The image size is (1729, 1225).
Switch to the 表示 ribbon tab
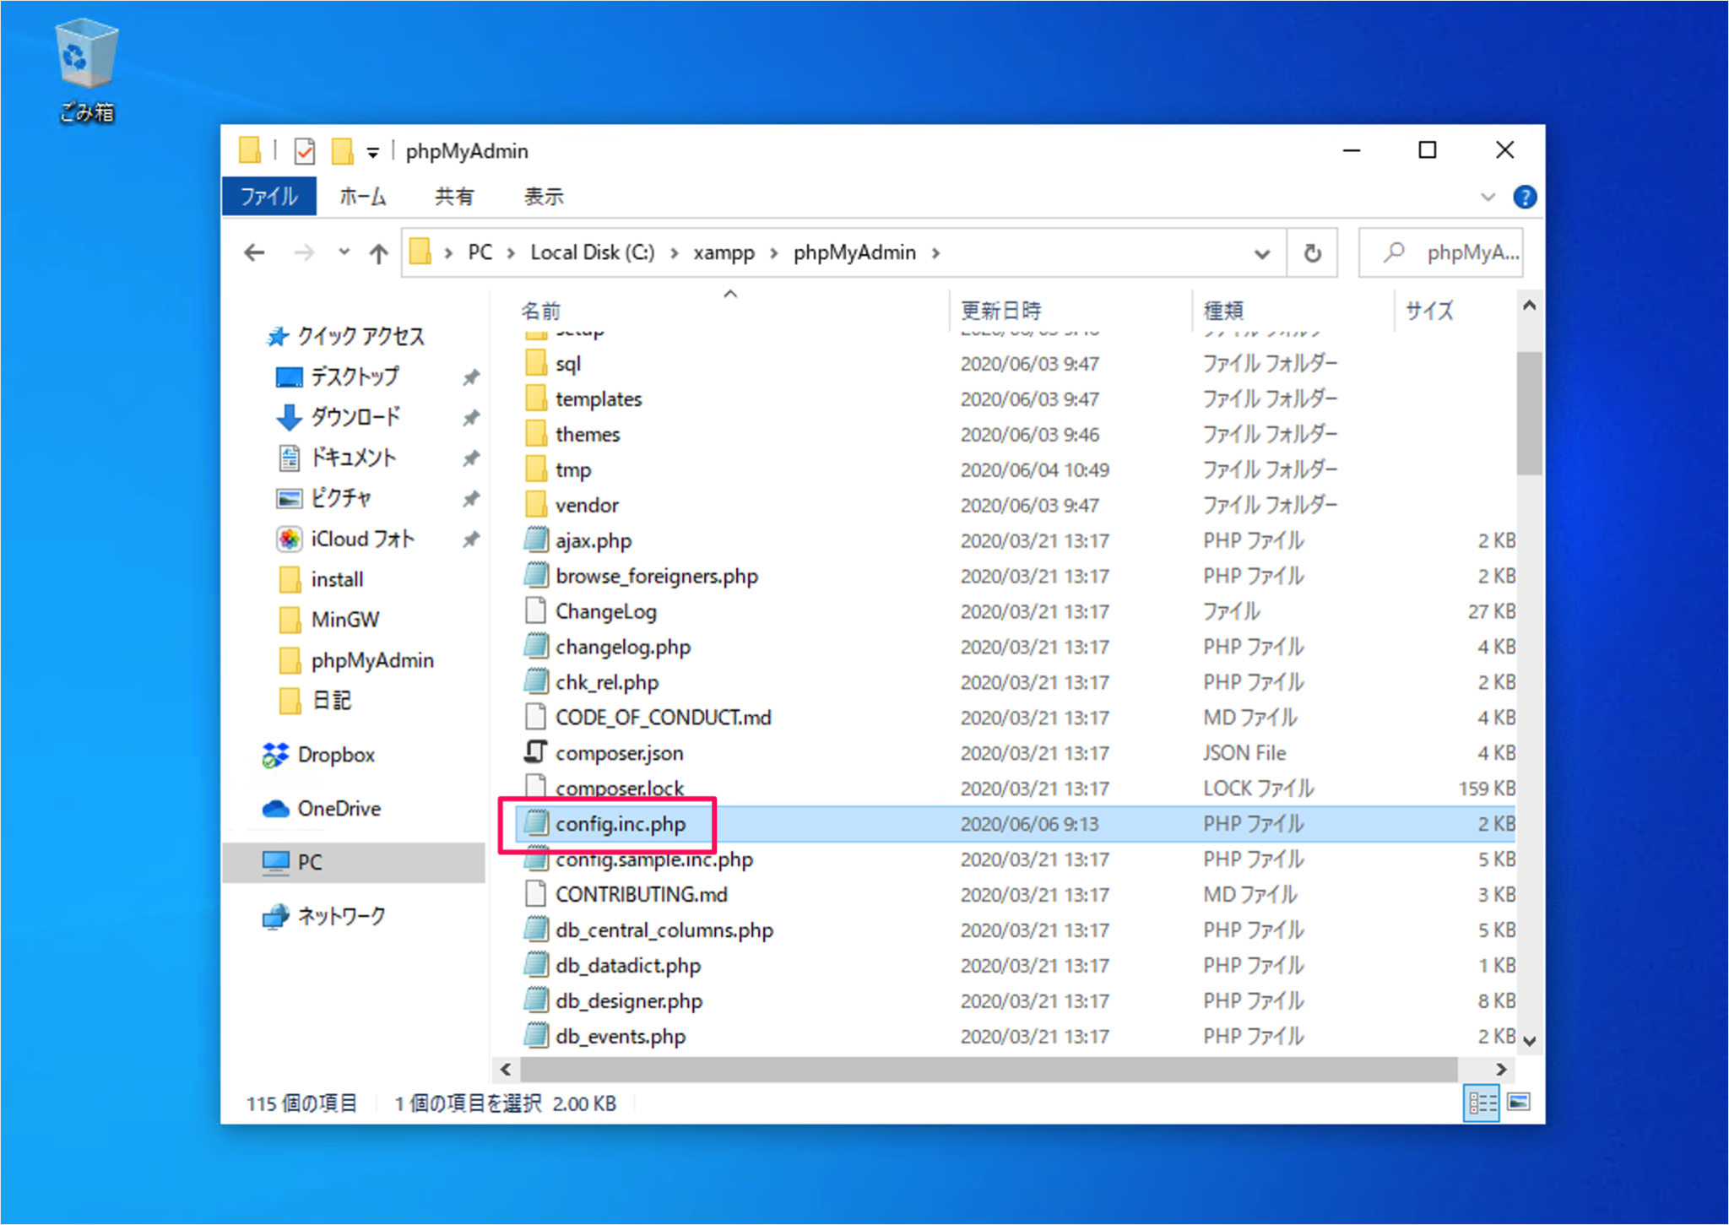tap(544, 197)
